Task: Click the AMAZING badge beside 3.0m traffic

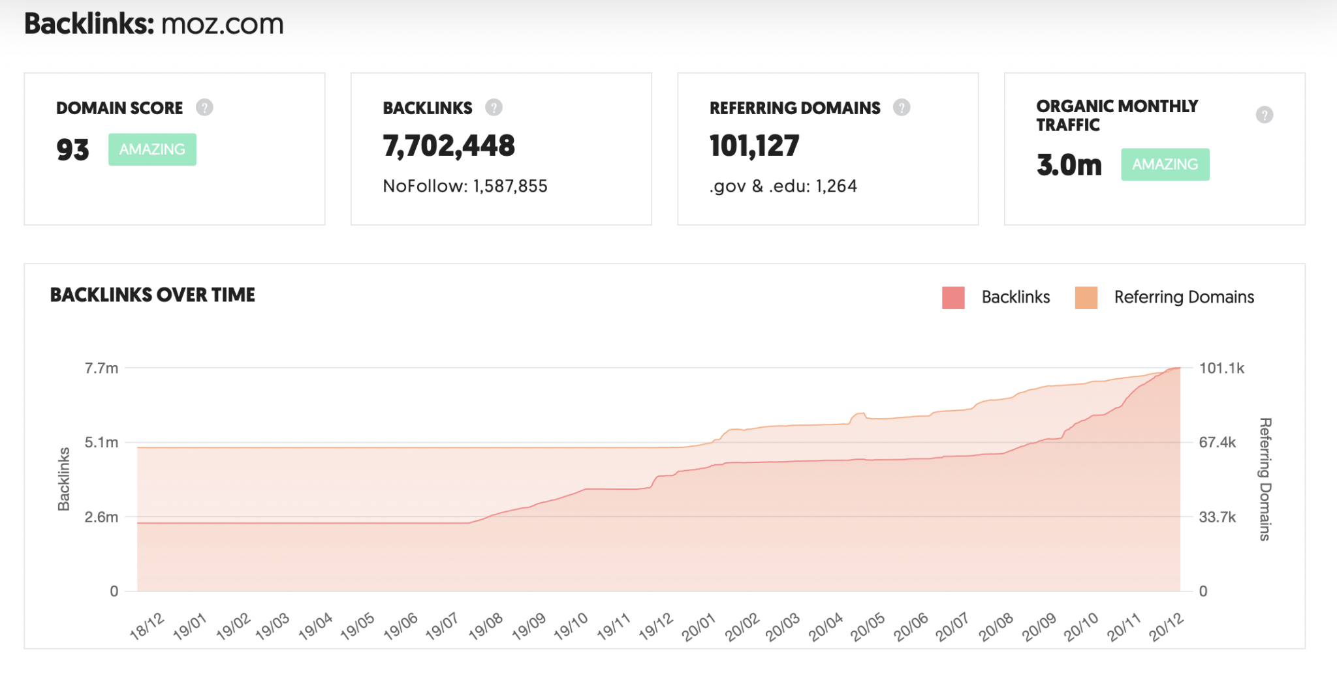Action: [x=1165, y=164]
